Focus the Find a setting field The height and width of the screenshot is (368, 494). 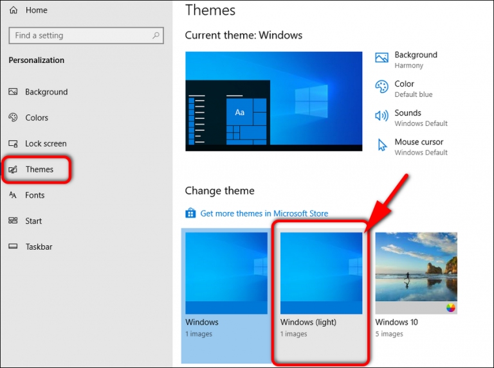coord(86,35)
